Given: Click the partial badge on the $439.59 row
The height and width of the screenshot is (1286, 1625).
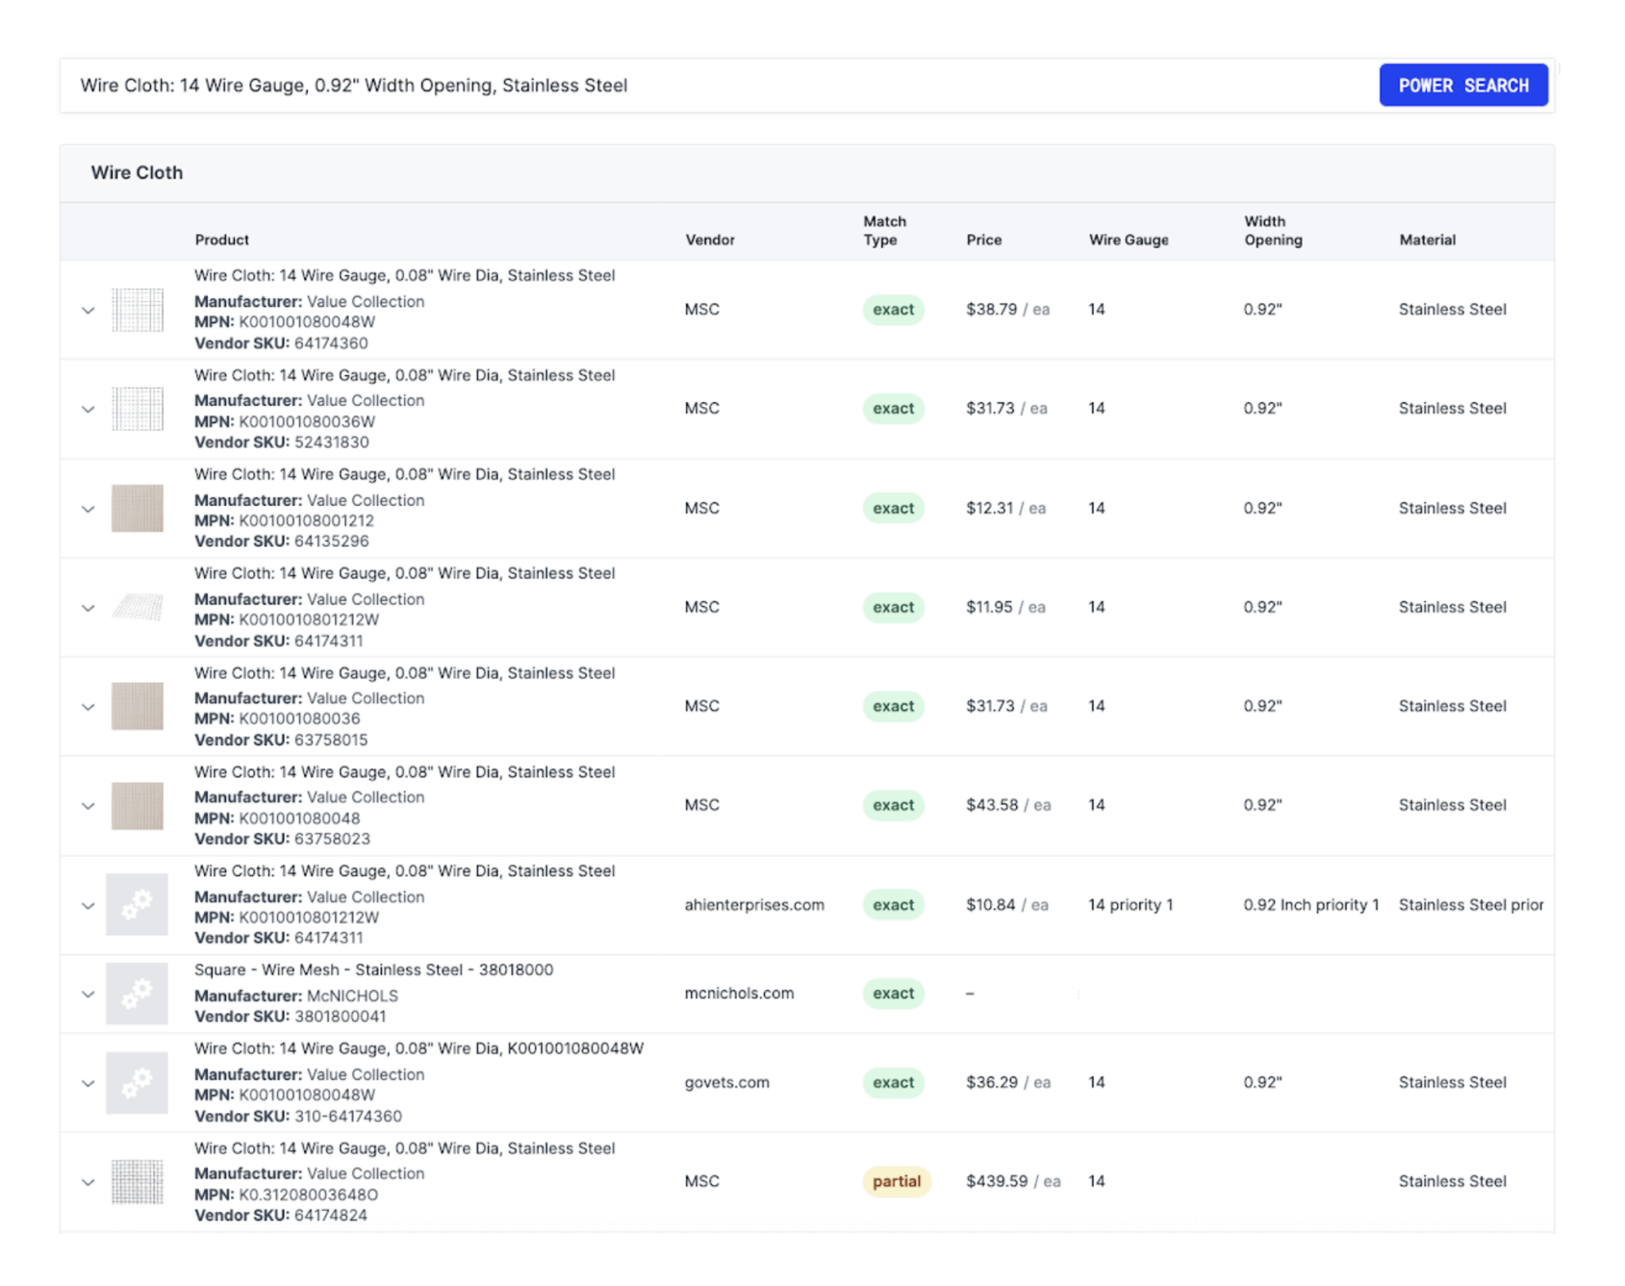Looking at the screenshot, I should tap(896, 1181).
